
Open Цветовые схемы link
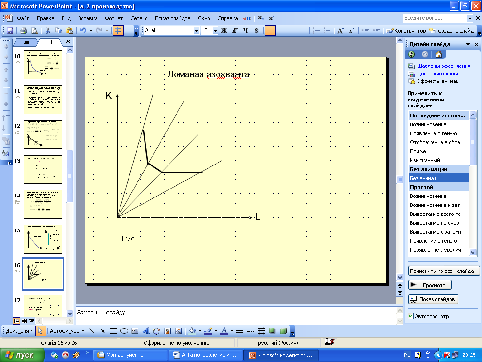(437, 74)
